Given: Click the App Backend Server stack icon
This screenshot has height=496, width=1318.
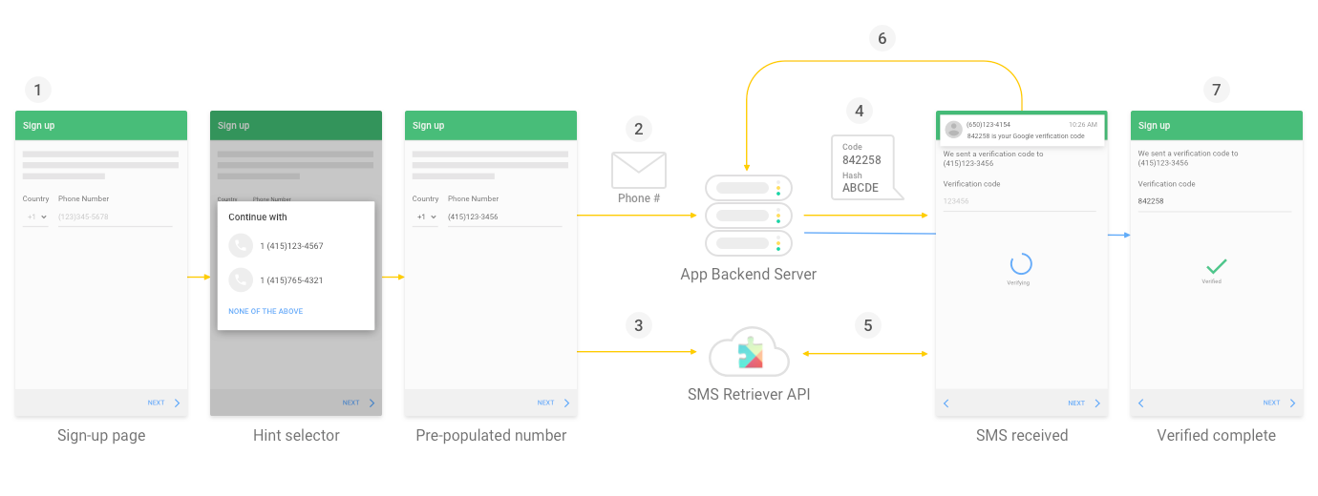Looking at the screenshot, I should [749, 216].
